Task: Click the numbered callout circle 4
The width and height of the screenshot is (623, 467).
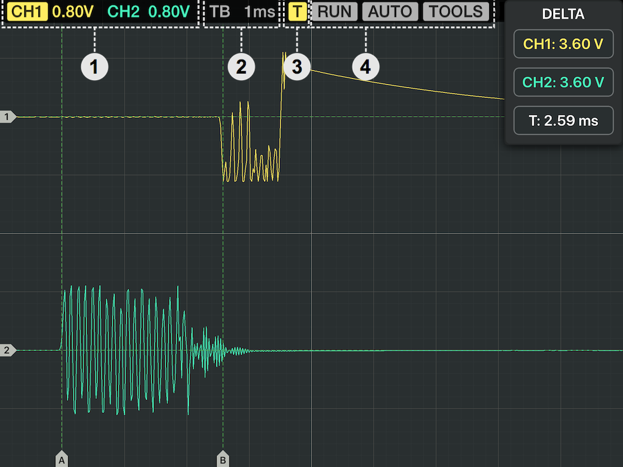Action: click(x=365, y=67)
